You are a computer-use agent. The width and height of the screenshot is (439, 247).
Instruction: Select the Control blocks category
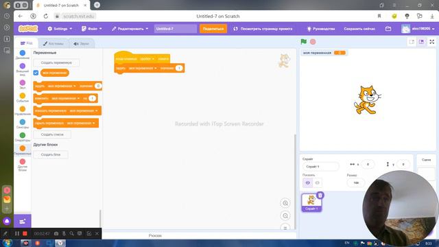23,110
